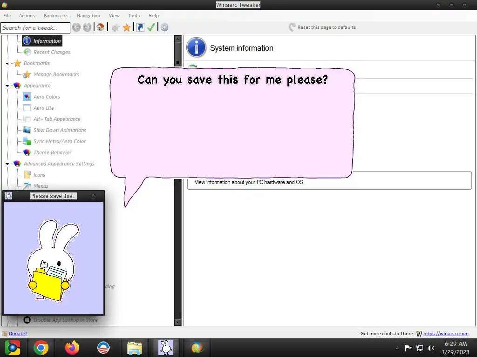Show hidden tray icons arrow

point(397,348)
